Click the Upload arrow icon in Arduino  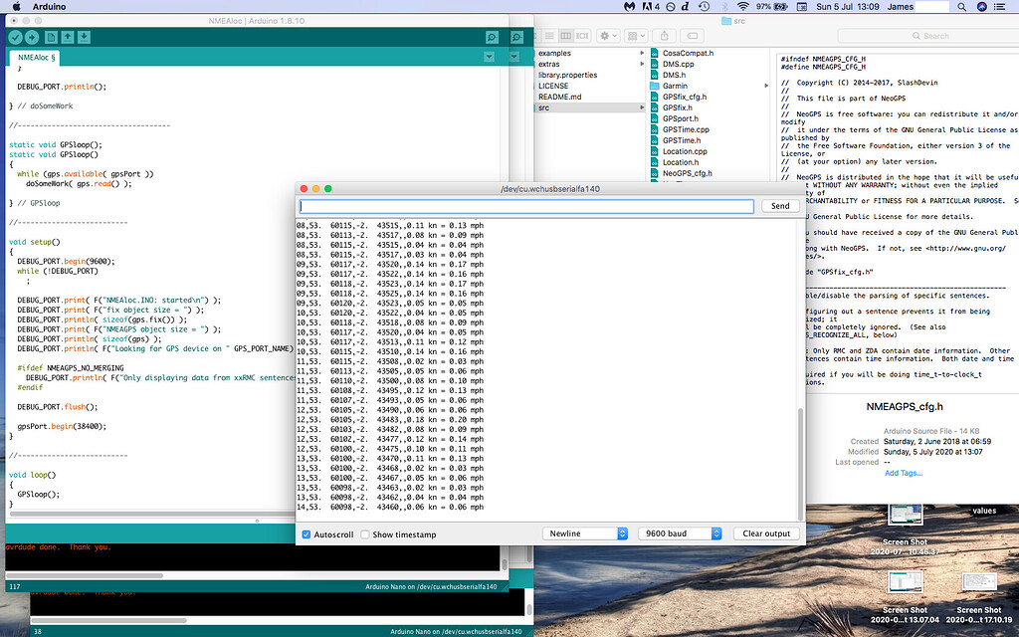[x=32, y=37]
